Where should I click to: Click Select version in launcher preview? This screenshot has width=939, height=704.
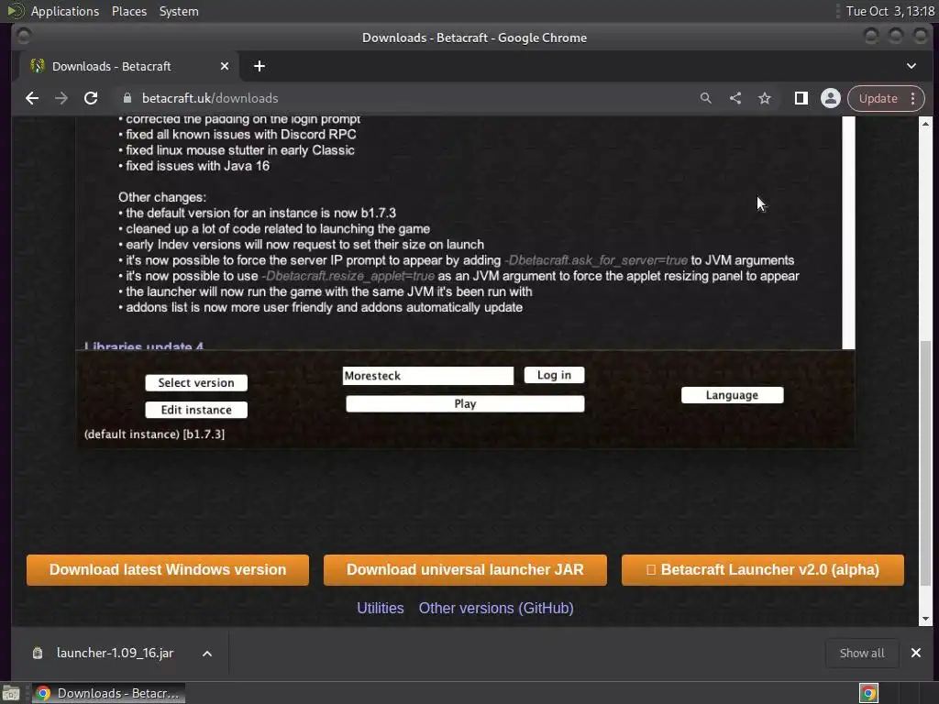pos(196,382)
